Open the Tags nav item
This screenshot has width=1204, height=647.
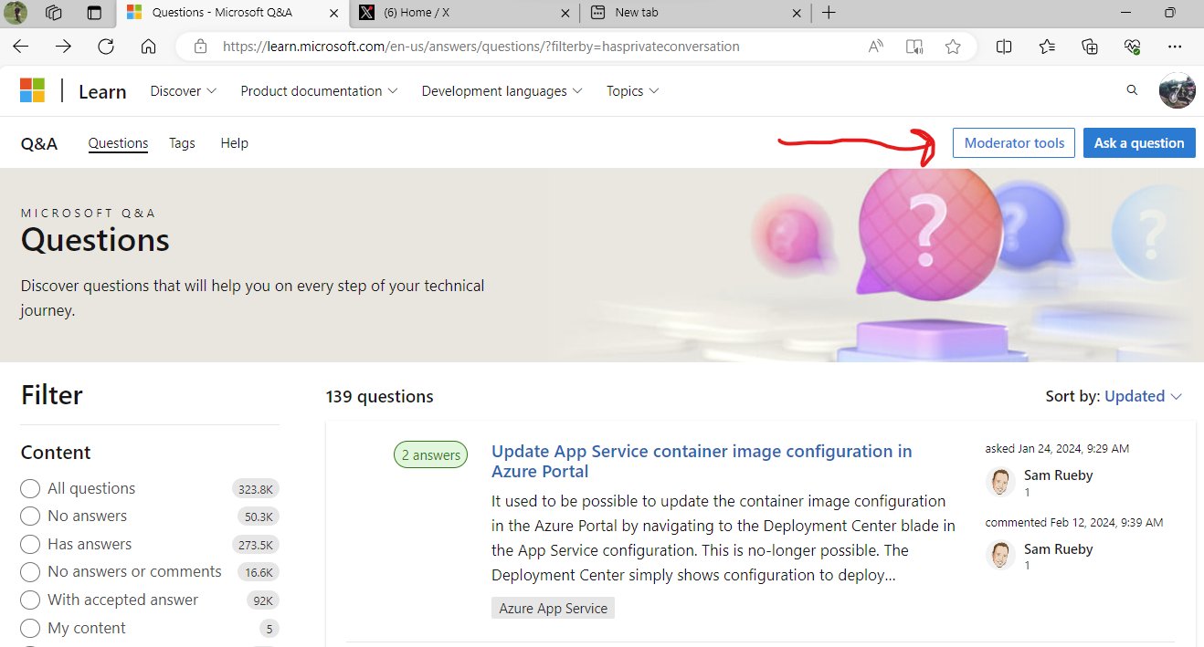[182, 143]
